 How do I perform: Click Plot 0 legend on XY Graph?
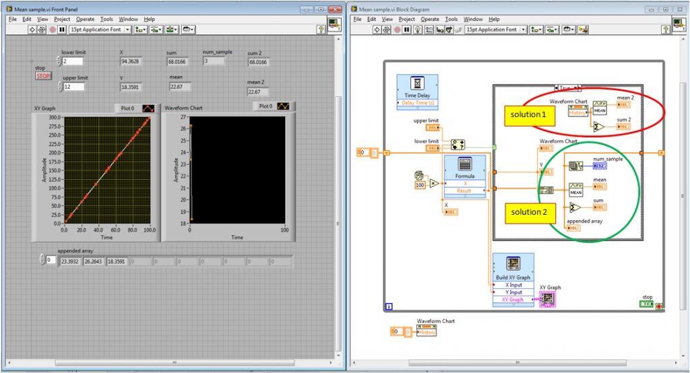click(x=127, y=108)
